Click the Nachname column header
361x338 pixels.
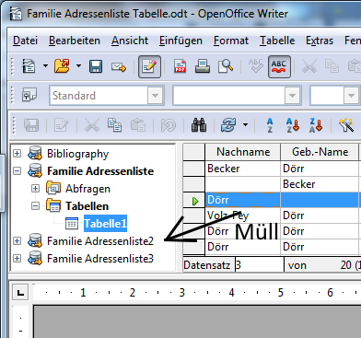[243, 152]
